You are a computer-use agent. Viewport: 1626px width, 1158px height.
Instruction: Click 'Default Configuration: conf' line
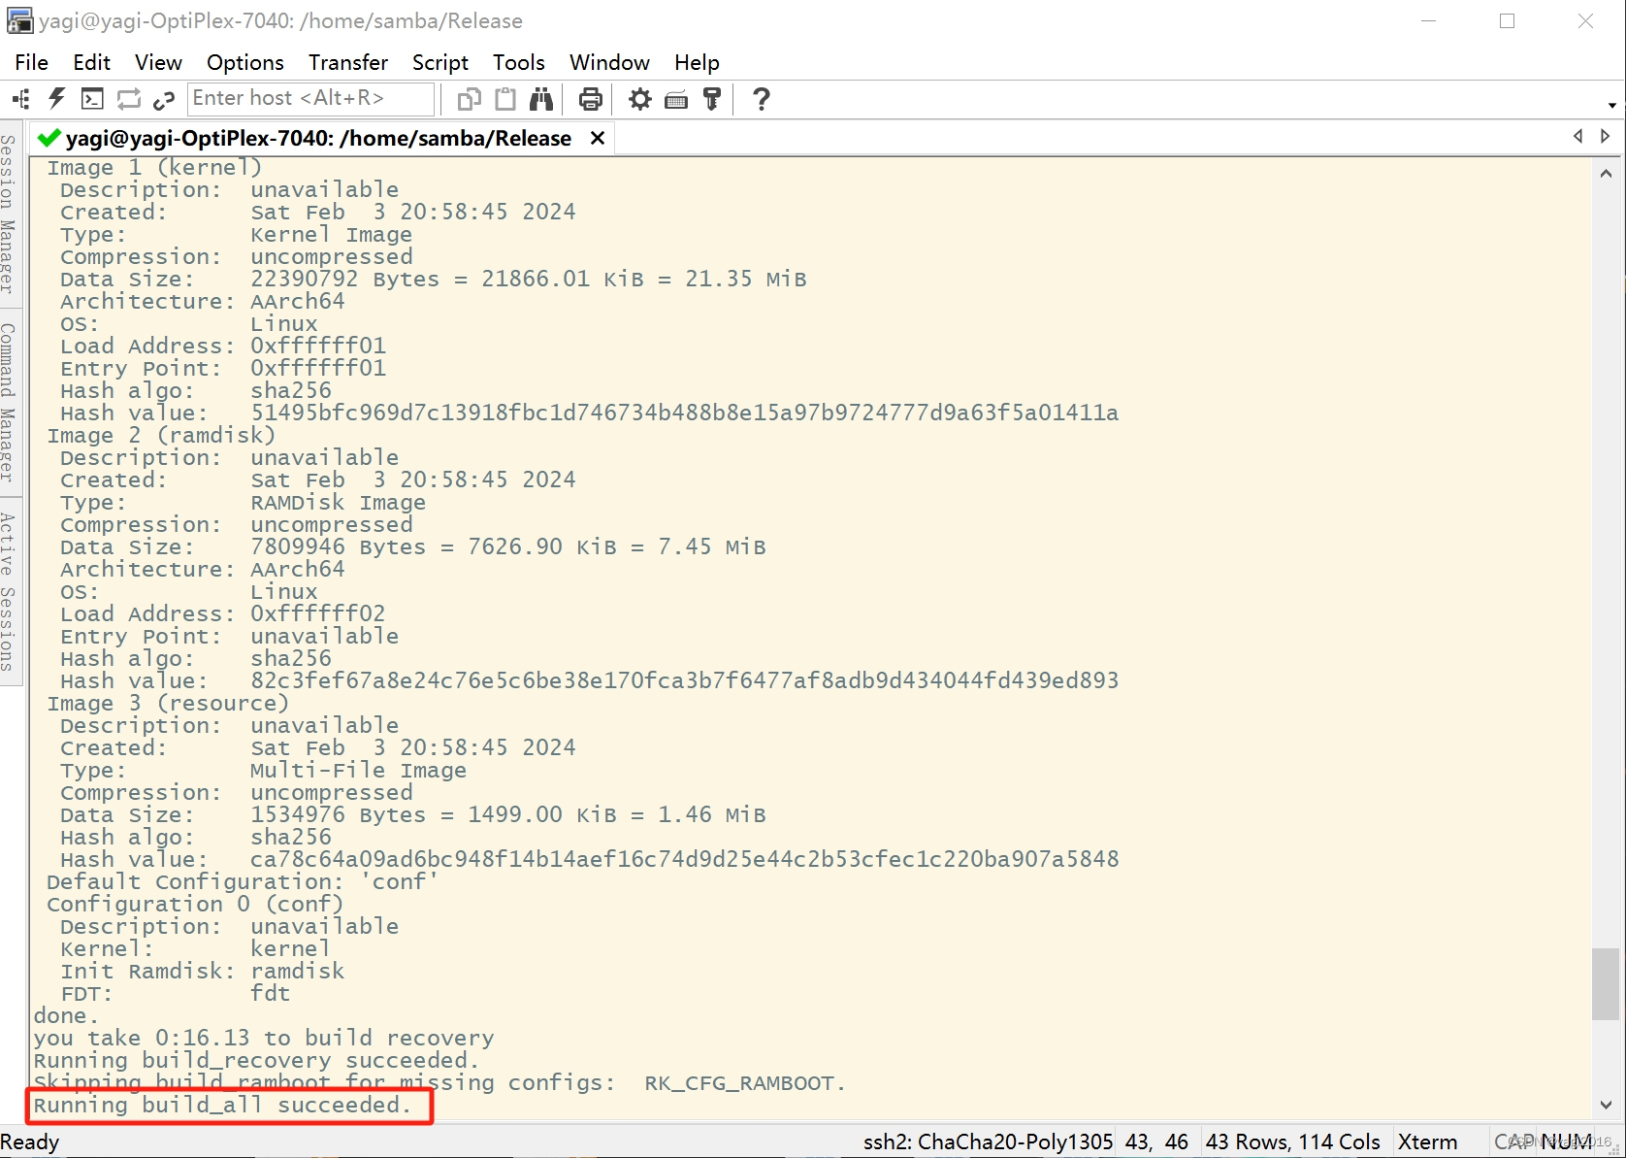pyautogui.click(x=243, y=881)
